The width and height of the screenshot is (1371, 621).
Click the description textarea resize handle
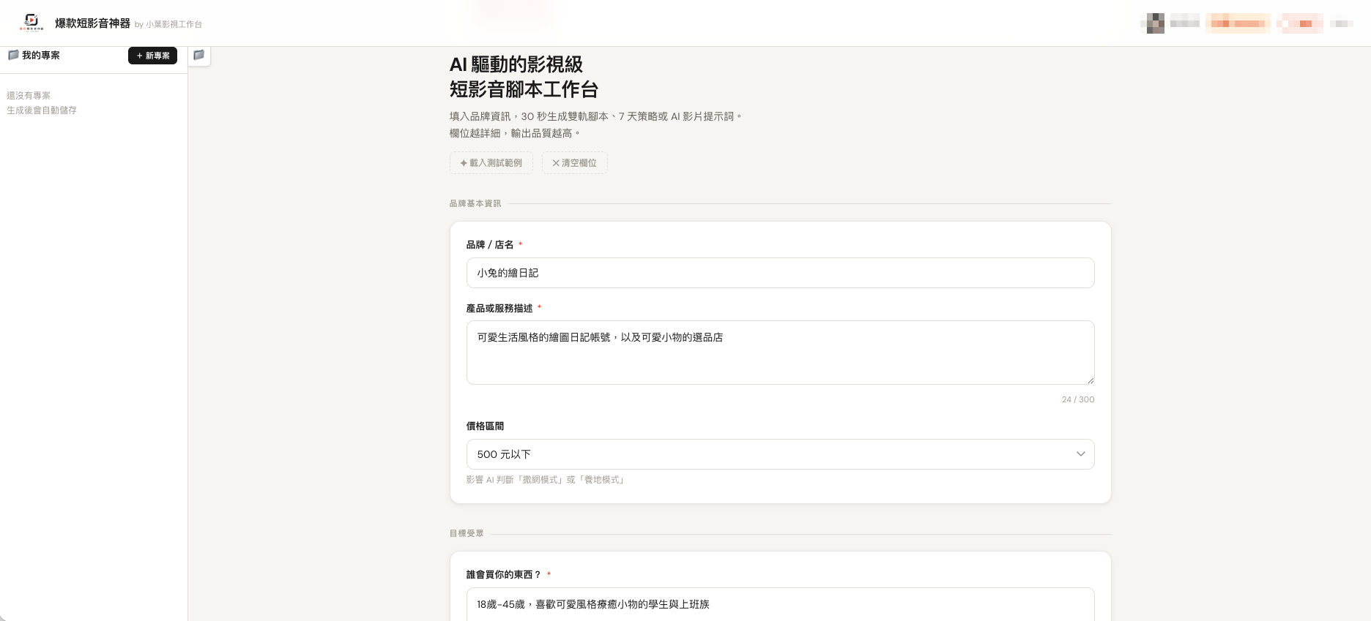[1090, 380]
